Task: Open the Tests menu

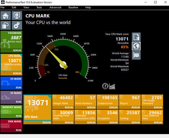Action: (x=39, y=7)
